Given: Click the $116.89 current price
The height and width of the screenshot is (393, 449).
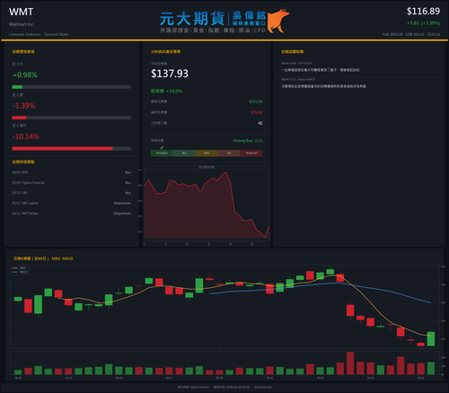Looking at the screenshot, I should tap(423, 12).
